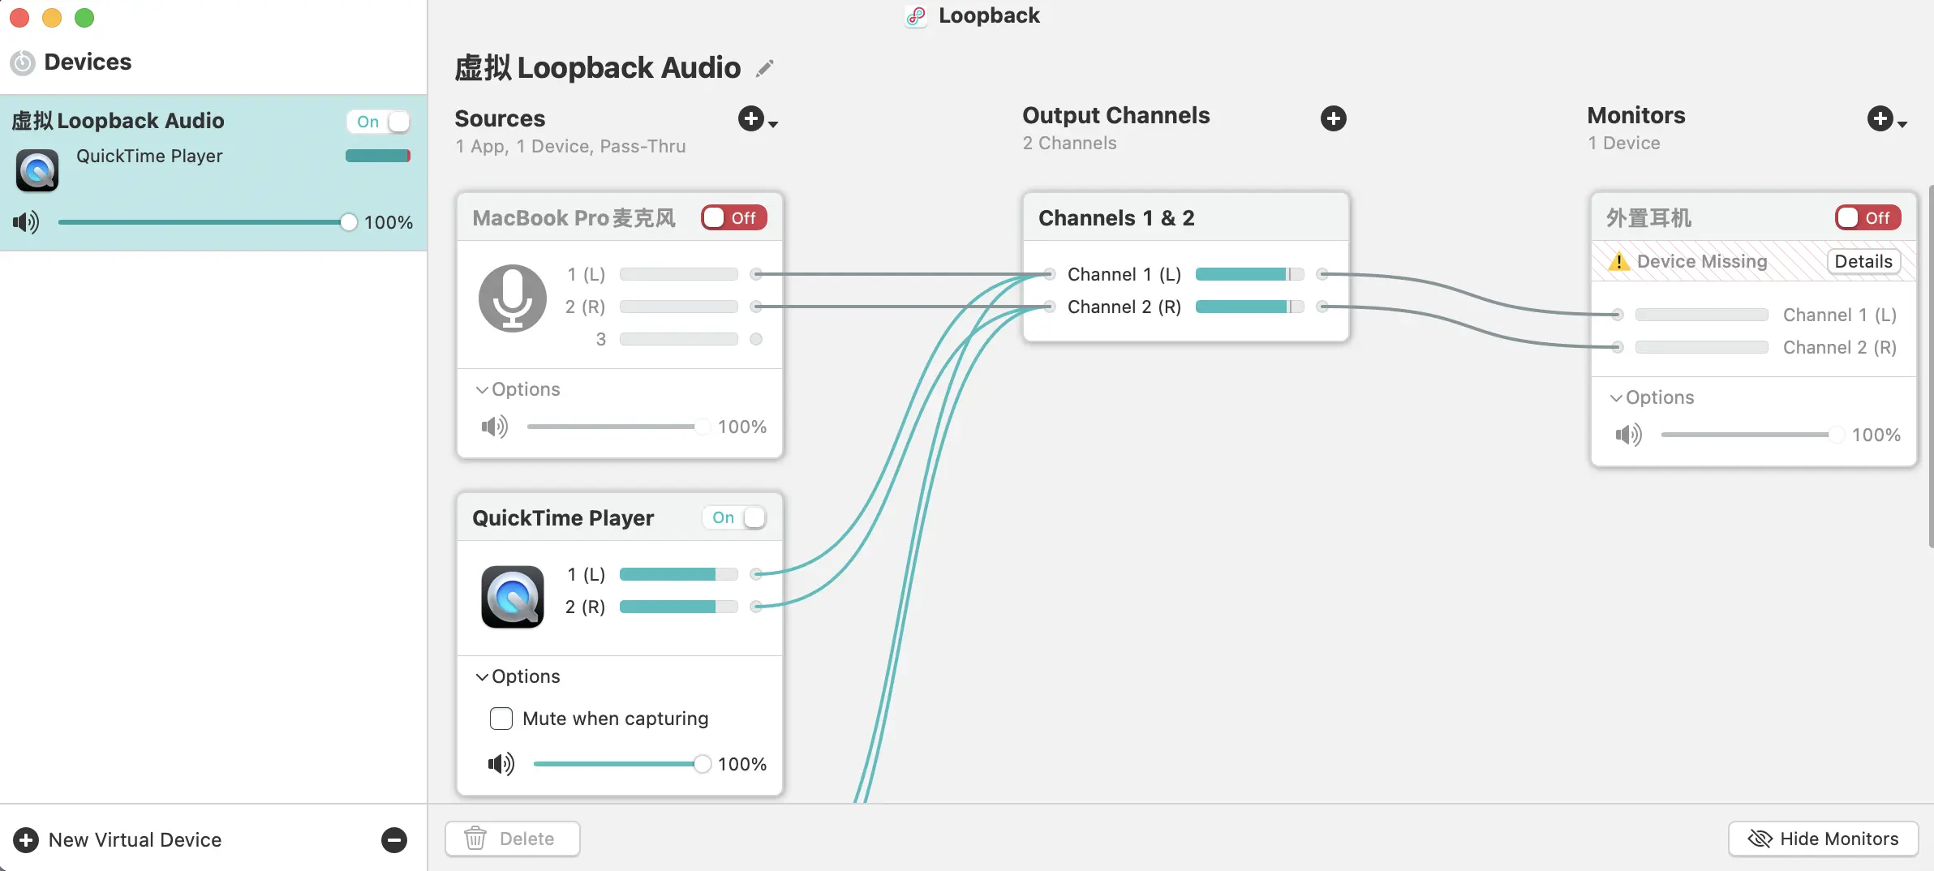Click the Device Missing warning icon
The height and width of the screenshot is (871, 1934).
coord(1619,261)
